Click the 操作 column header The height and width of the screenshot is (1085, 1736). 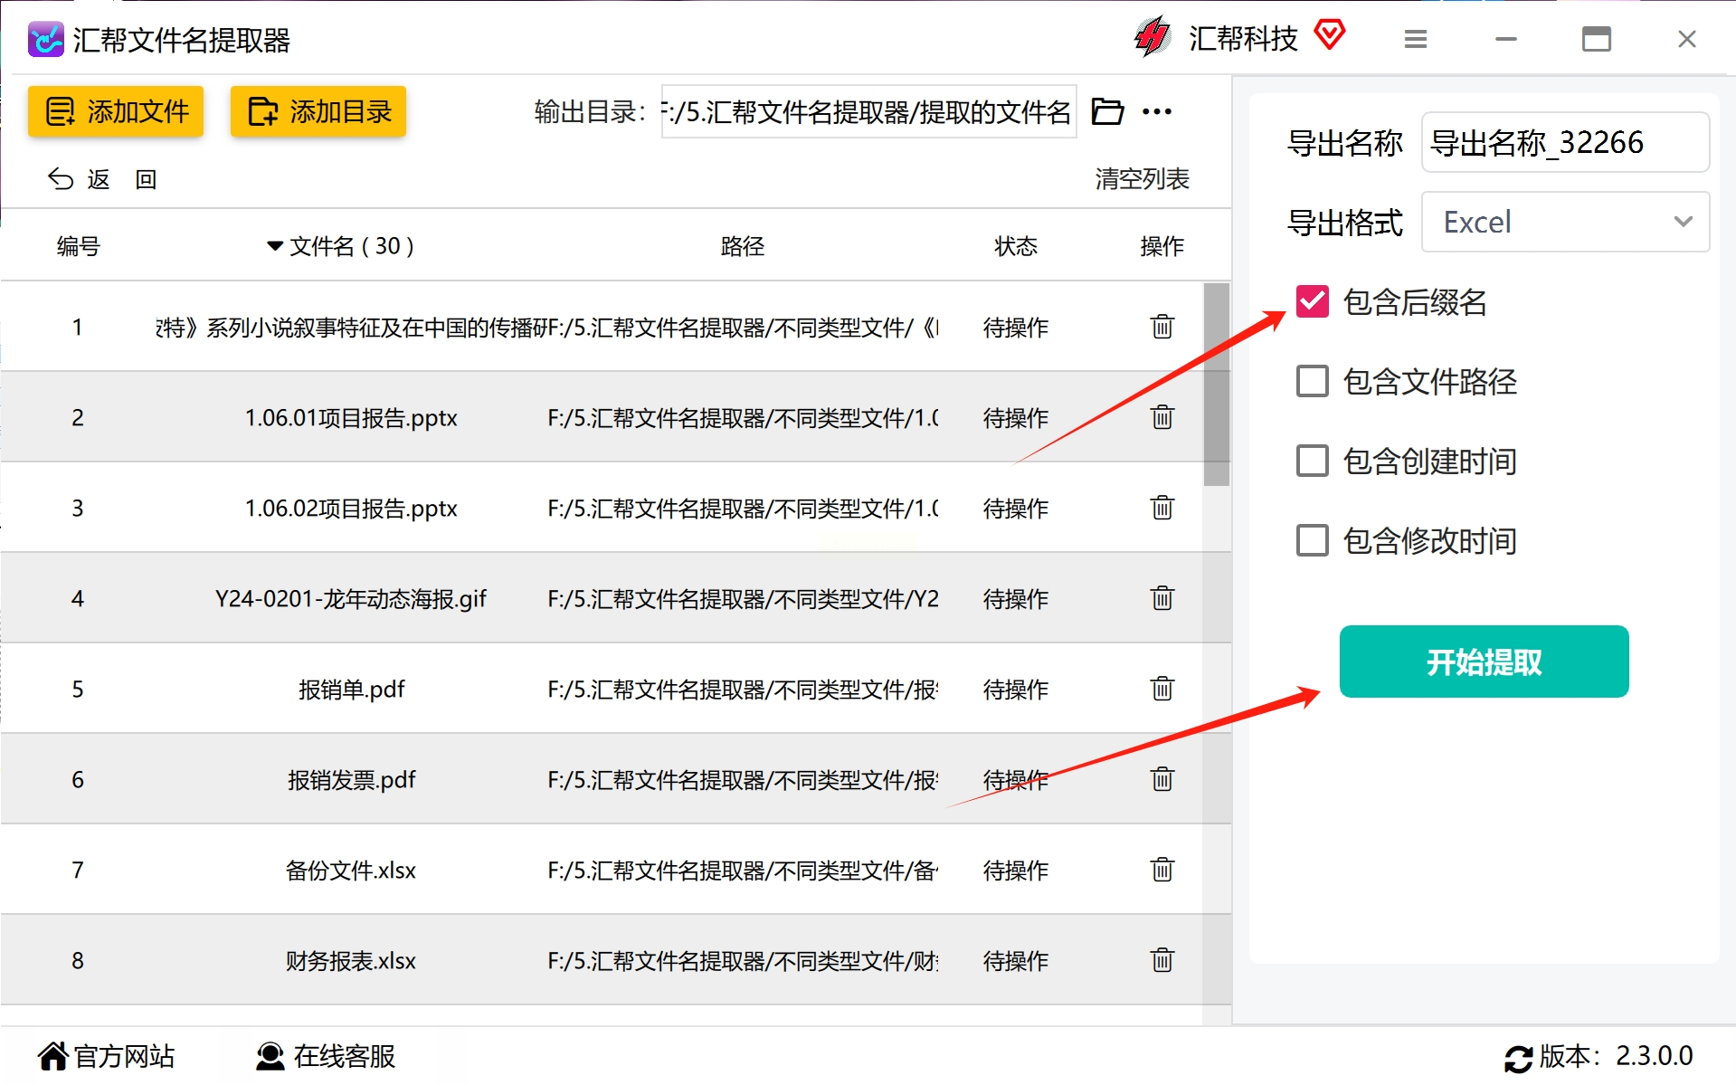[x=1162, y=246]
